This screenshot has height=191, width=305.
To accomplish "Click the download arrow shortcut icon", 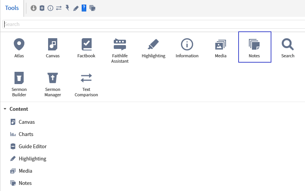I will click(34, 8).
